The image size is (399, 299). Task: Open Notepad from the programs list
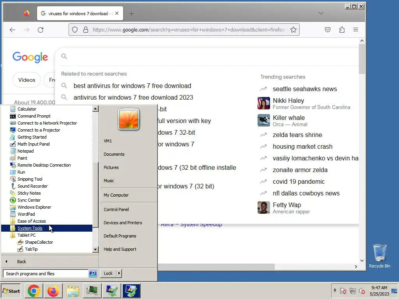25,151
